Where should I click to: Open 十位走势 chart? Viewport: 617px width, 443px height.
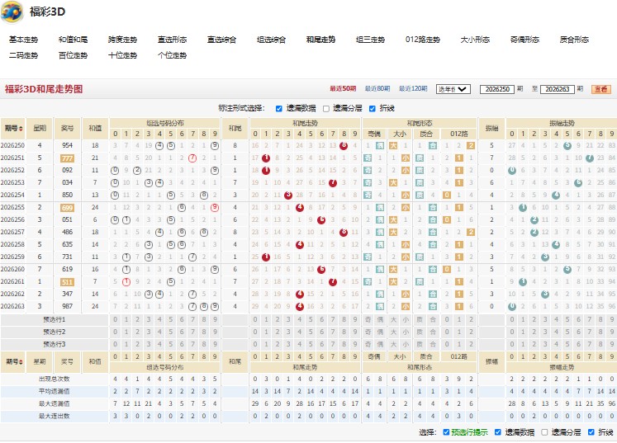(123, 55)
